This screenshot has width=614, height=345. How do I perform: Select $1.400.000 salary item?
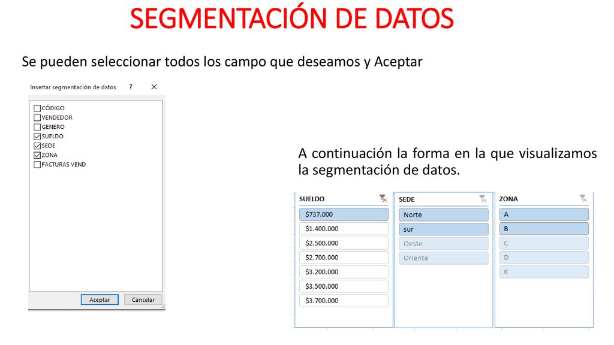coord(344,229)
